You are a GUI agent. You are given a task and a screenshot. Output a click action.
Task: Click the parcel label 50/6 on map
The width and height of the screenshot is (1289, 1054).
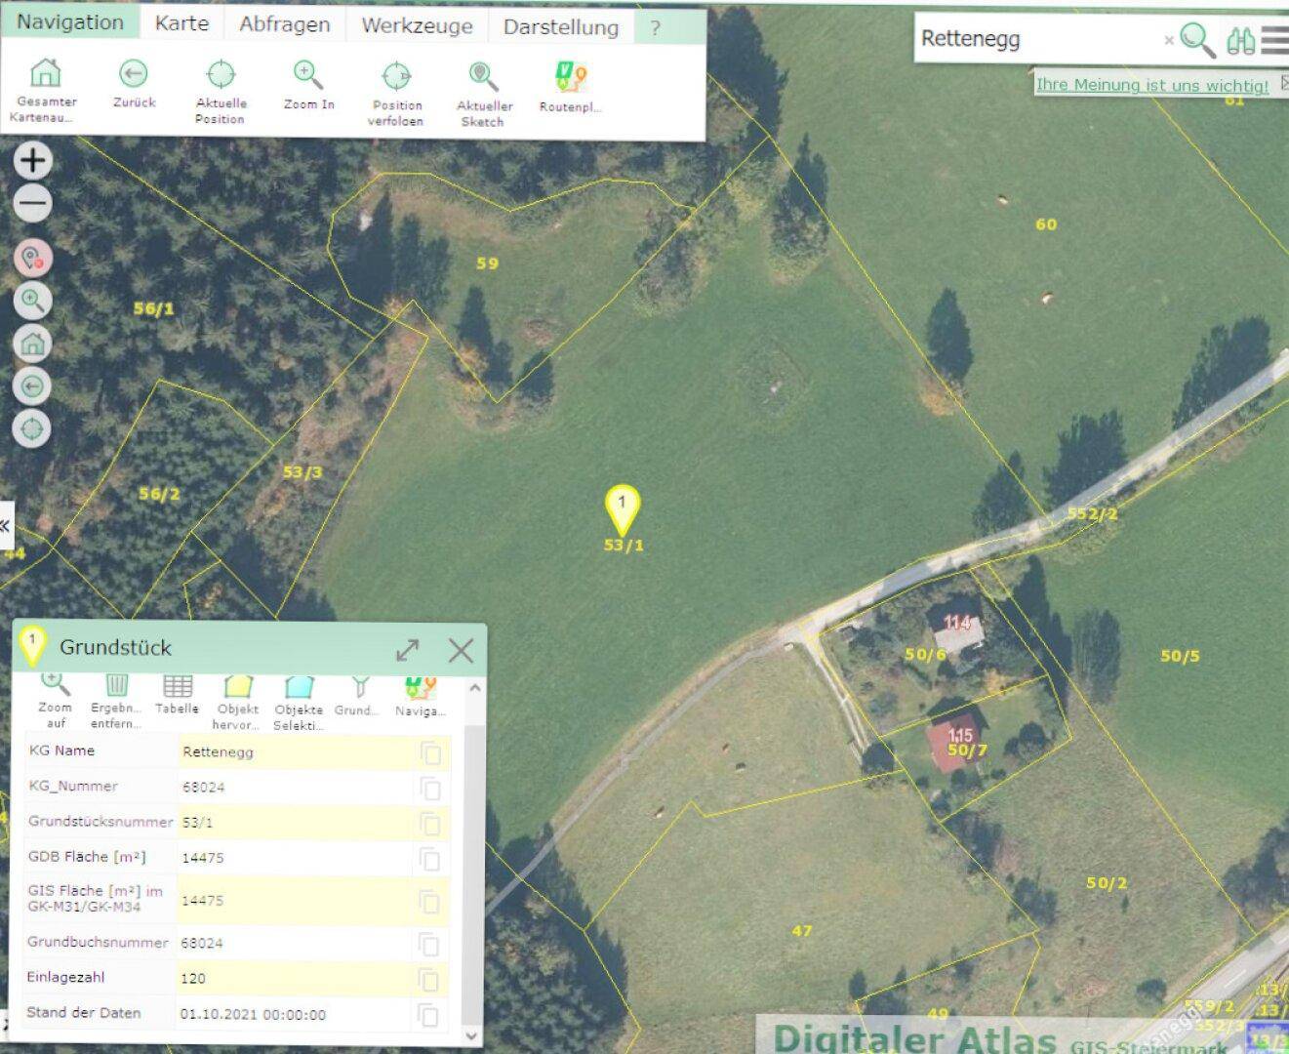click(925, 654)
